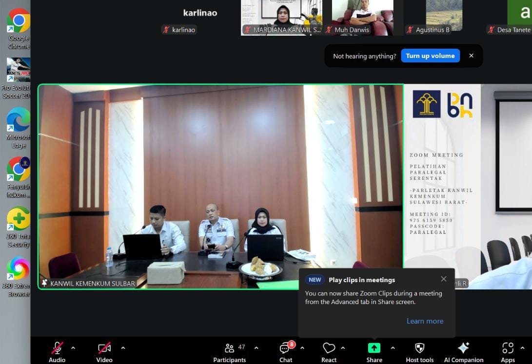Click the green Share screen icon
This screenshot has height=364, width=532.
coord(374,348)
